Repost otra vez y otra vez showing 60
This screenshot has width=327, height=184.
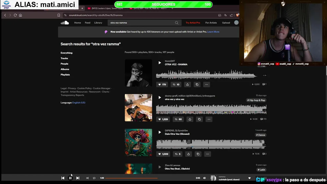tap(178, 119)
